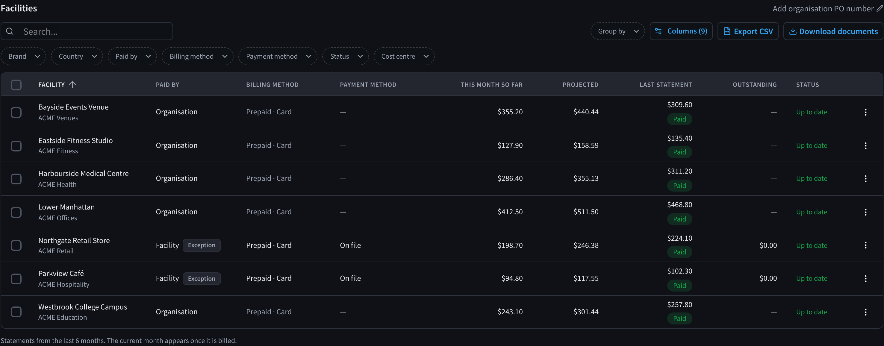Click the search magnifier icon
884x346 pixels.
point(10,31)
